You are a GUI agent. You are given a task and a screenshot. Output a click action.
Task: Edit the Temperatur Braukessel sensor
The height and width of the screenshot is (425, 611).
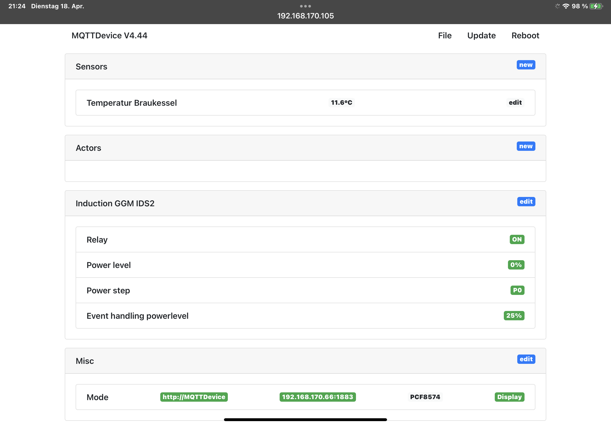point(515,103)
